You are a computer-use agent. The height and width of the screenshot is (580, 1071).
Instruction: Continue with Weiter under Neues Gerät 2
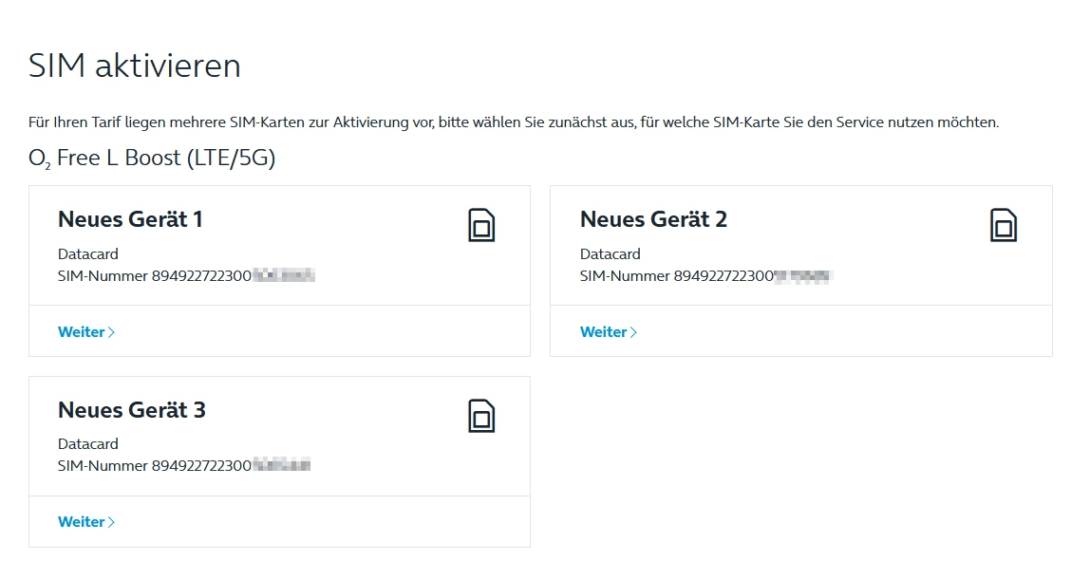pos(604,332)
